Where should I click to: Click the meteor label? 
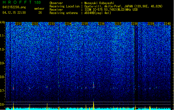click(39, 9)
